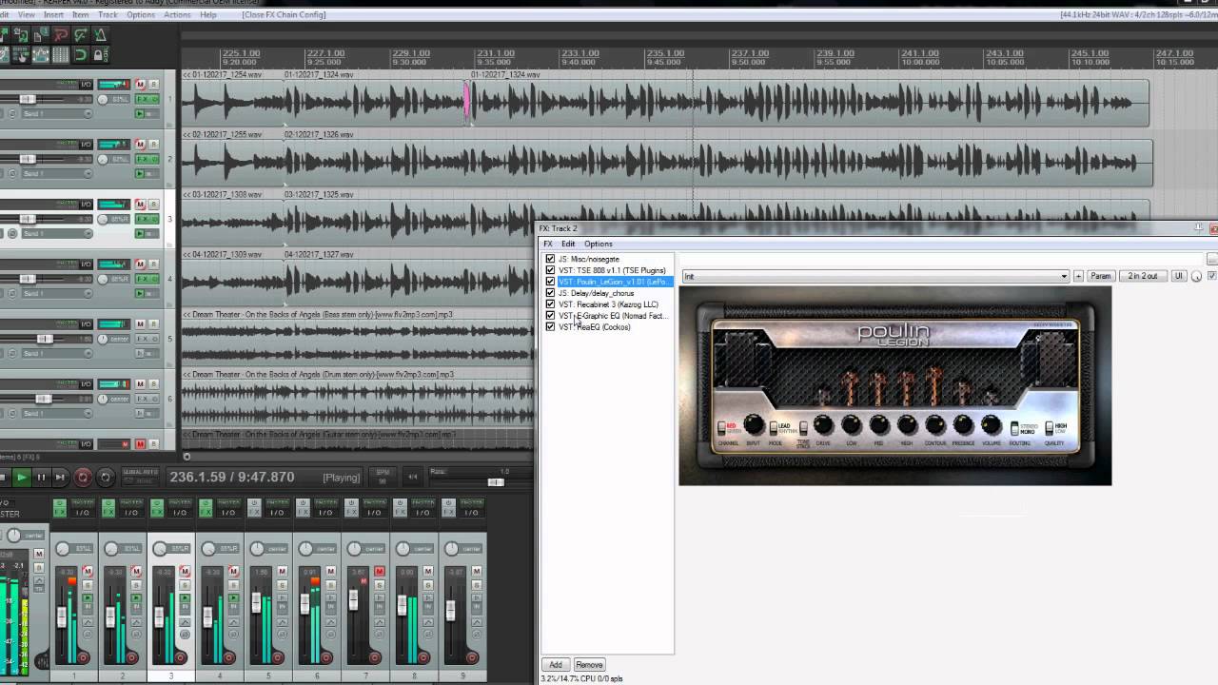
Task: Click the Play transport button
Action: coord(21,478)
